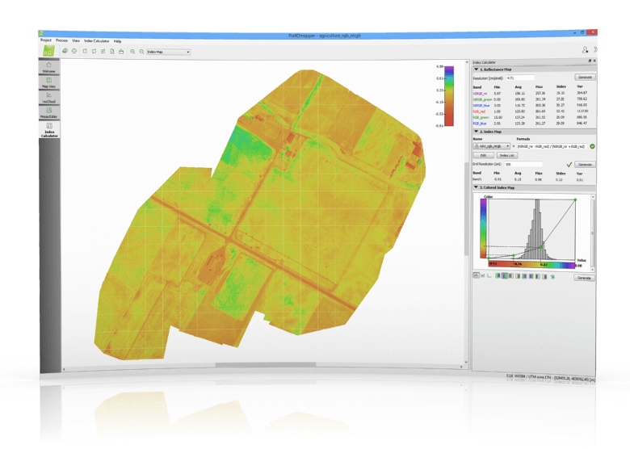Select the second histogram mode icon

482,276
